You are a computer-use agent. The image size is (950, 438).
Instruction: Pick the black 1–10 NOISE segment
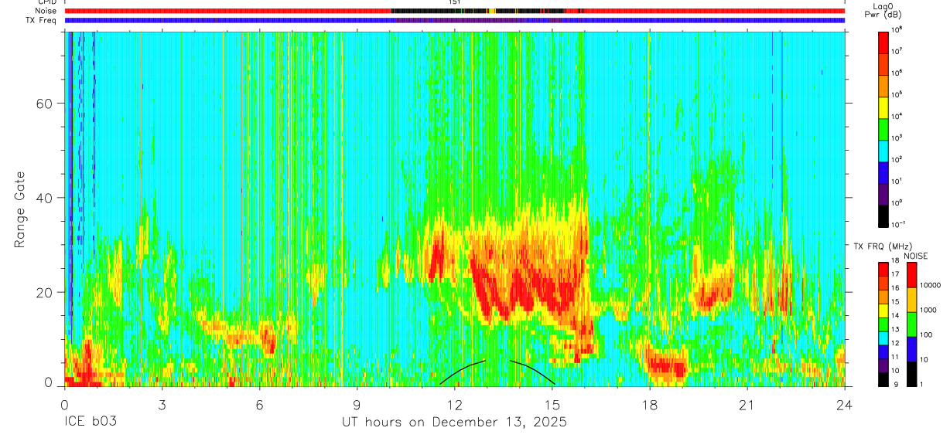coord(911,374)
